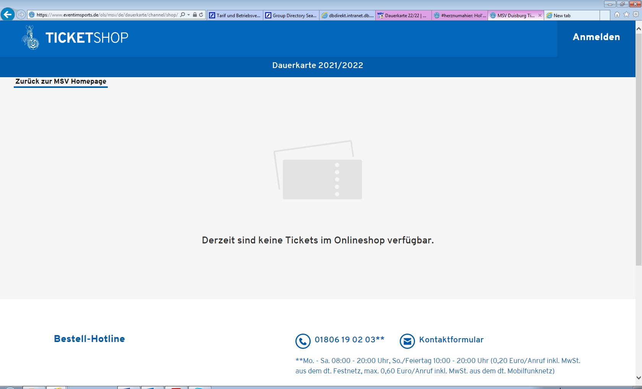Image resolution: width=642 pixels, height=389 pixels.
Task: Click the browser forward arrow button
Action: click(x=21, y=15)
